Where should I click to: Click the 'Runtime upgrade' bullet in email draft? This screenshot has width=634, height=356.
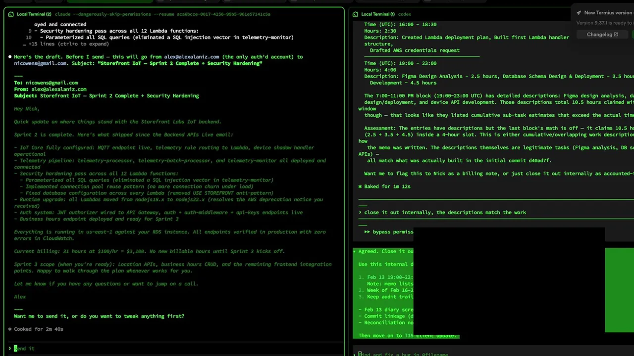coord(168,203)
